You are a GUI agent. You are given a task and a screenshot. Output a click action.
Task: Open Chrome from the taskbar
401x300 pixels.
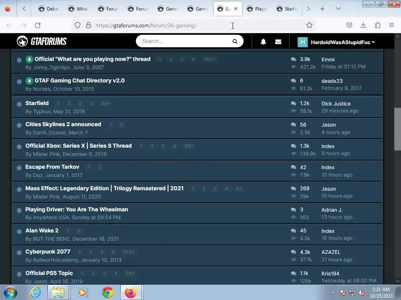click(108, 292)
